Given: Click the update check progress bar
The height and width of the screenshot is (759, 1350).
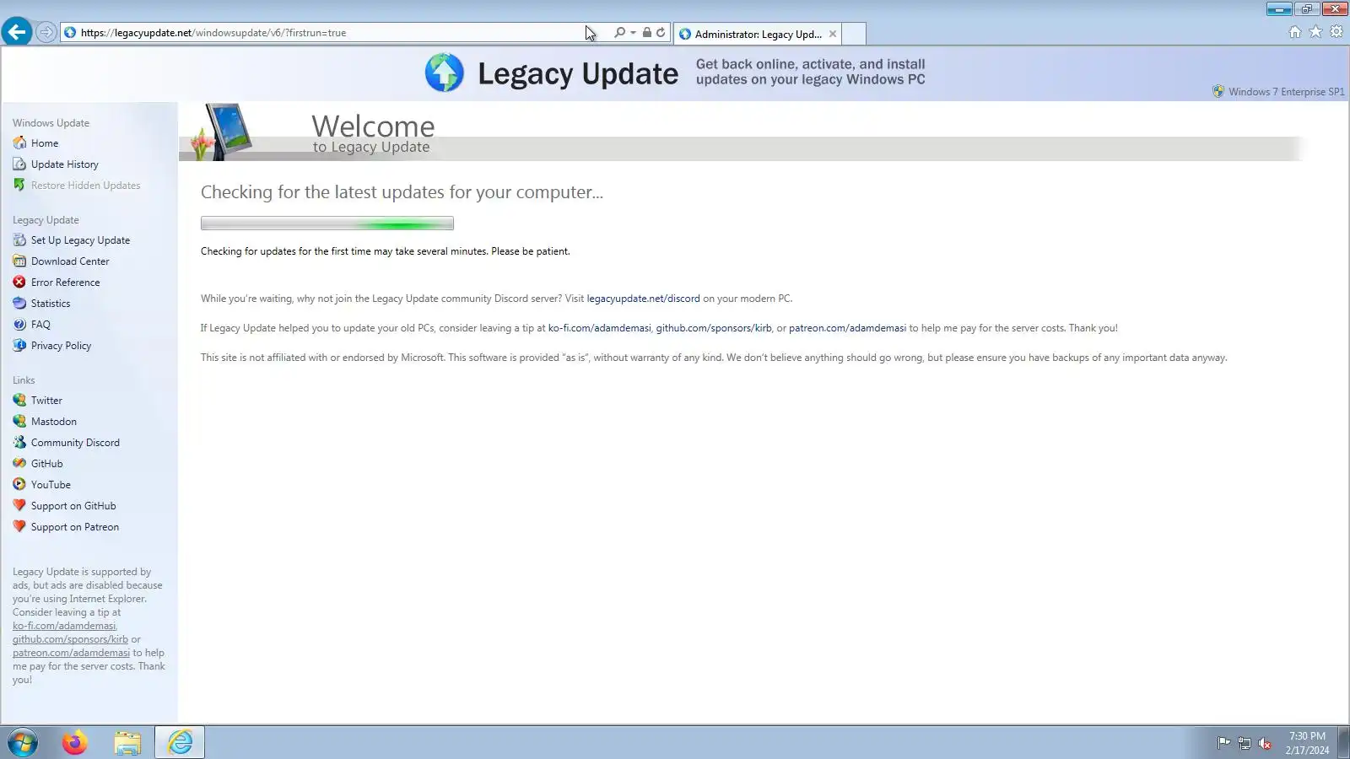Looking at the screenshot, I should click(327, 223).
